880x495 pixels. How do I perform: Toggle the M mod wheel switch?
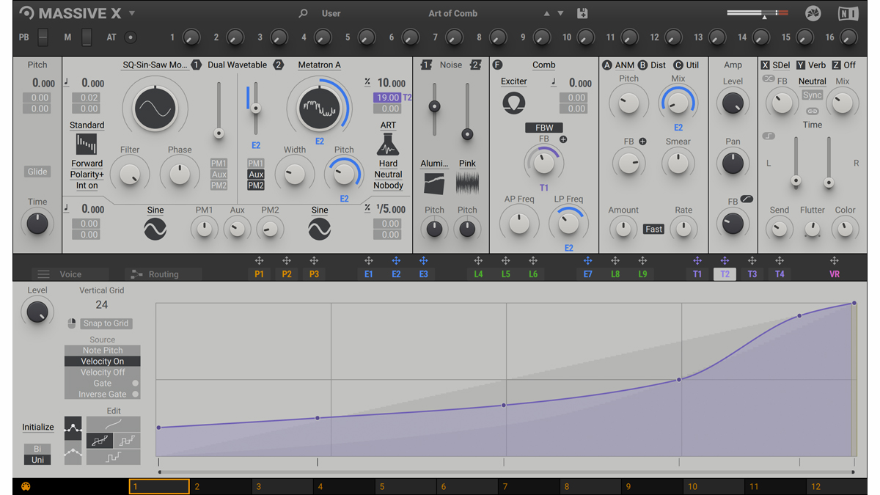click(x=87, y=37)
